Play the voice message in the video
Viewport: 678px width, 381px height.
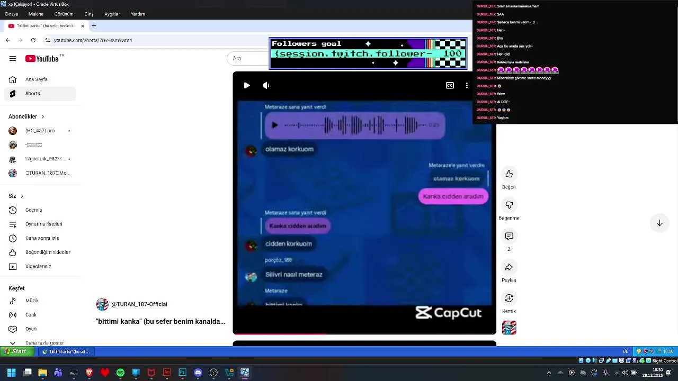click(x=274, y=125)
